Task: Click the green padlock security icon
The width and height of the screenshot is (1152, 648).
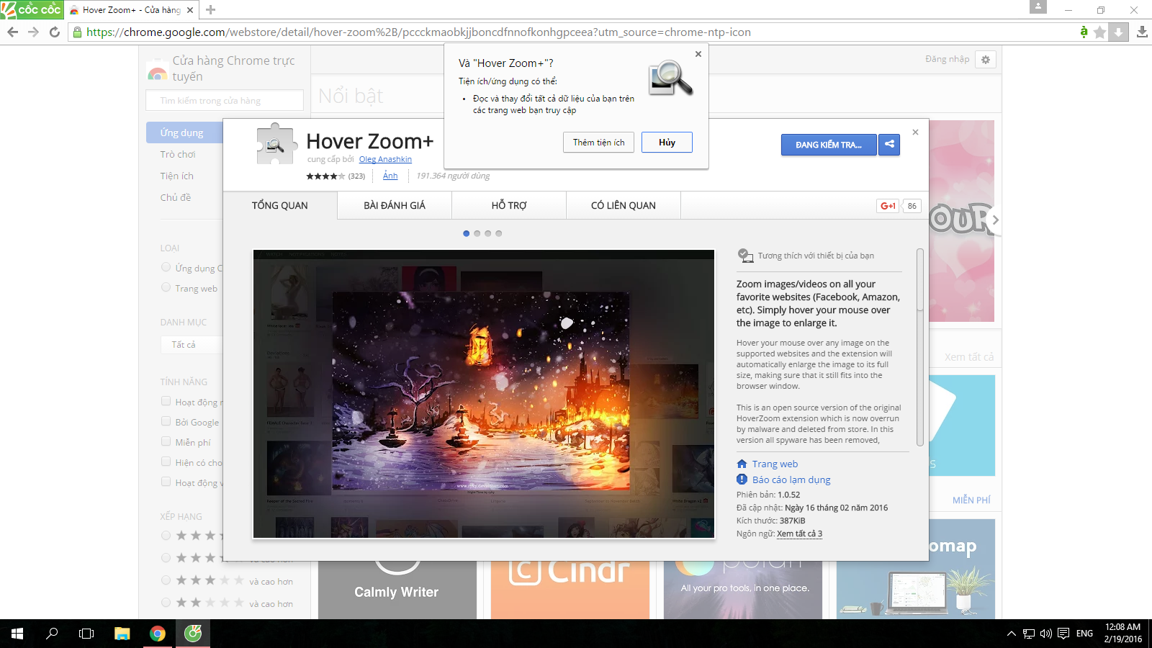Action: click(x=78, y=32)
